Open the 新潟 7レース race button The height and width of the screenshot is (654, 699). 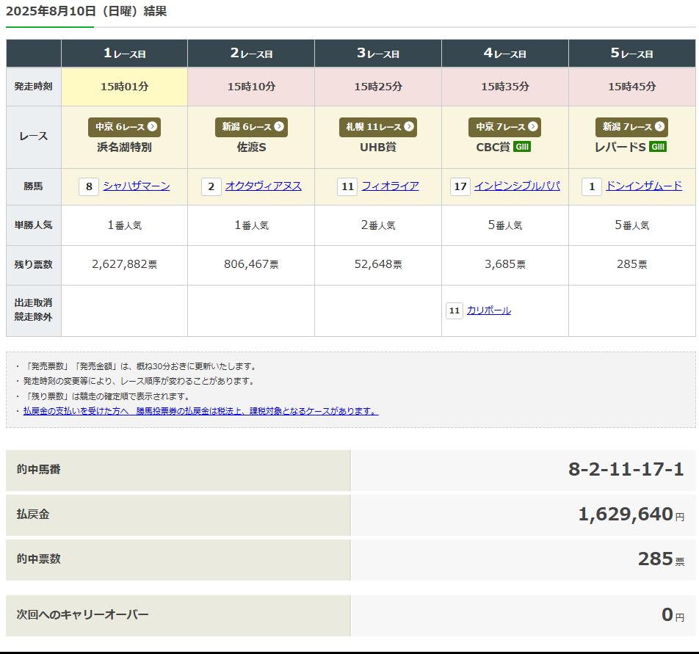tap(631, 127)
